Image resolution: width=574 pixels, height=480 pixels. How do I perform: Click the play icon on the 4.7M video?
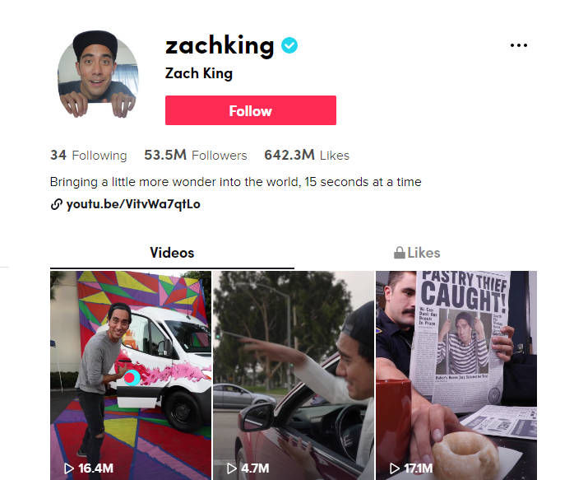[x=231, y=468]
